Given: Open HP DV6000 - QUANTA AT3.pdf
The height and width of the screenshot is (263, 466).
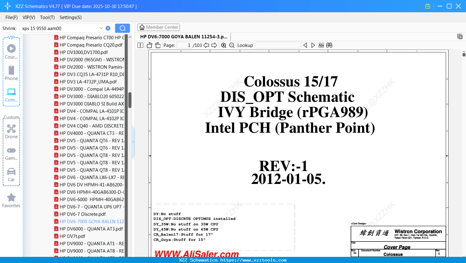Looking at the screenshot, I should tap(88, 229).
